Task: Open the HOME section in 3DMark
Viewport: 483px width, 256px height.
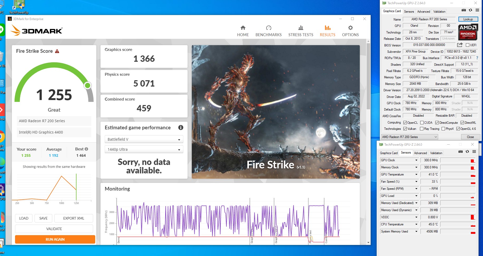Action: tap(243, 31)
